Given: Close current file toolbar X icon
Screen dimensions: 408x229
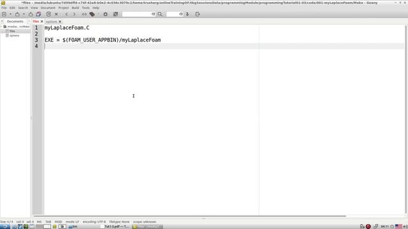Looking at the screenshot, I should (x=56, y=14).
